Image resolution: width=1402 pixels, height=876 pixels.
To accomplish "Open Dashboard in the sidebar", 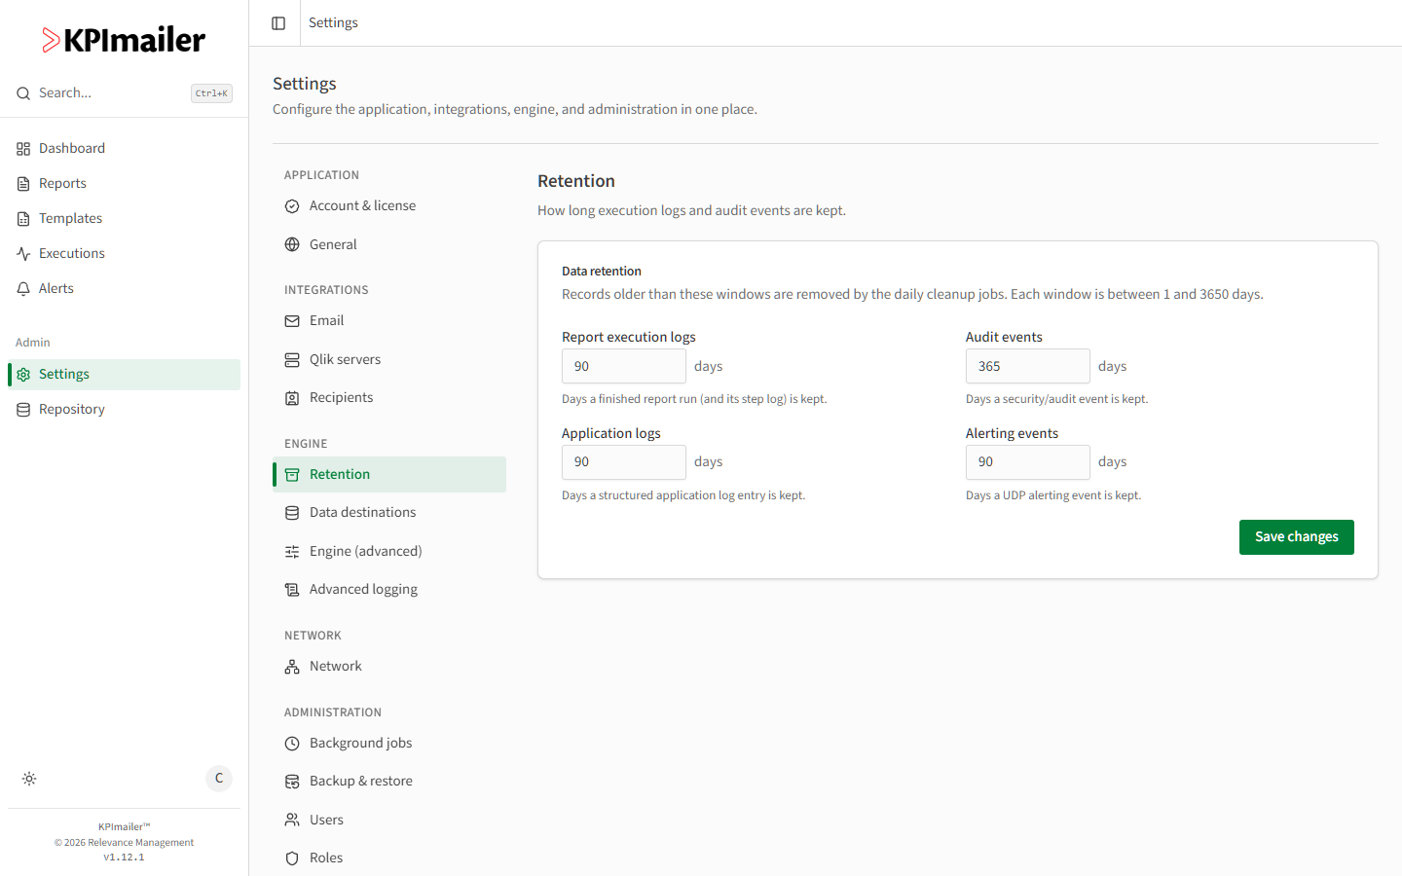I will (x=125, y=149).
